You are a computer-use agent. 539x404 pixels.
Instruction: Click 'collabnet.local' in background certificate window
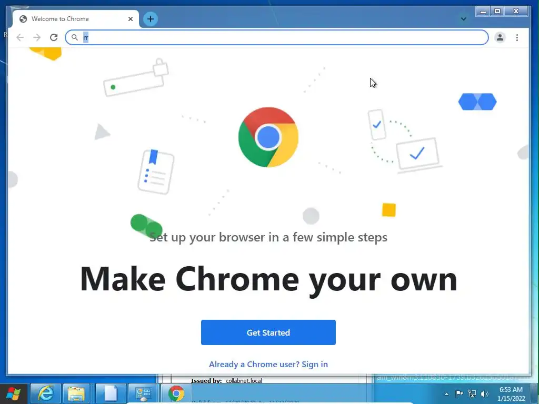click(244, 381)
